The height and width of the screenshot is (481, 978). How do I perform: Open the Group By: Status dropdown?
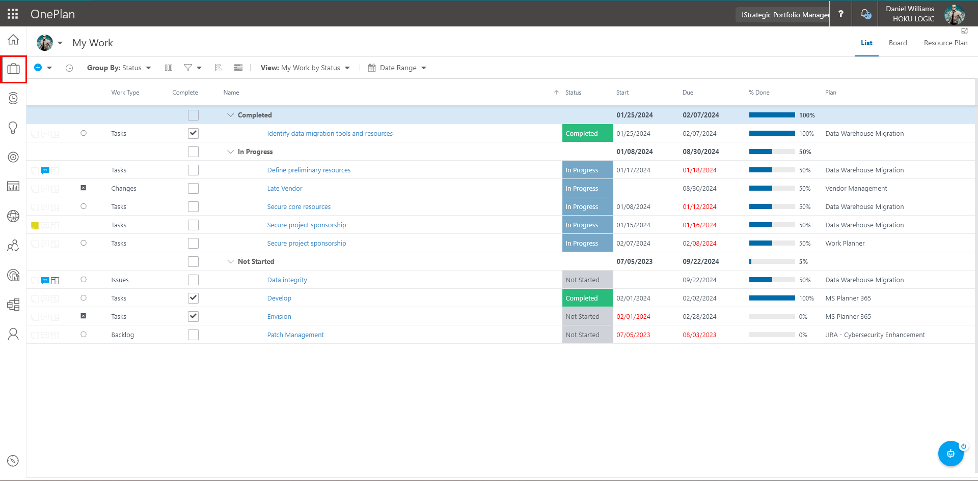point(119,68)
